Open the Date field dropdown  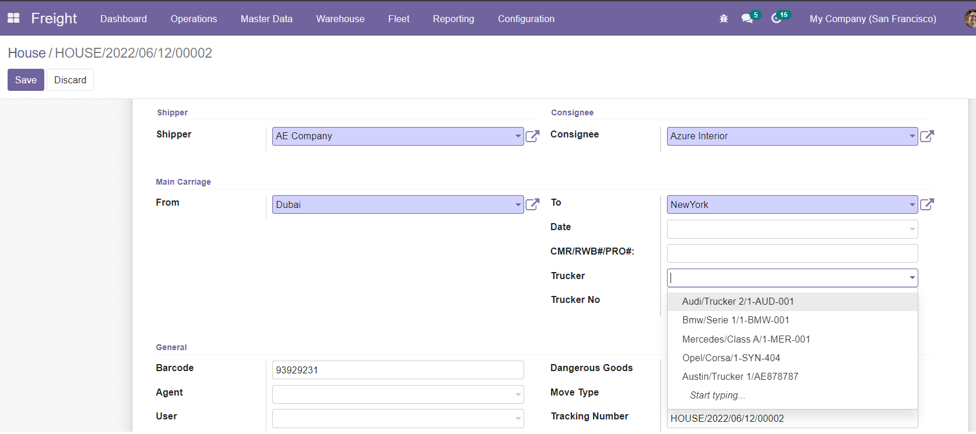click(x=912, y=229)
